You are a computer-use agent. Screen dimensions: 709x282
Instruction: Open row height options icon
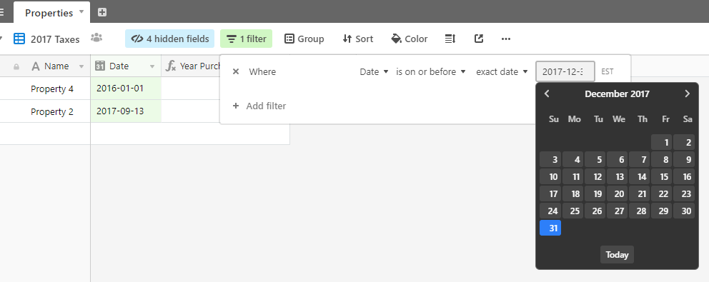tap(450, 39)
